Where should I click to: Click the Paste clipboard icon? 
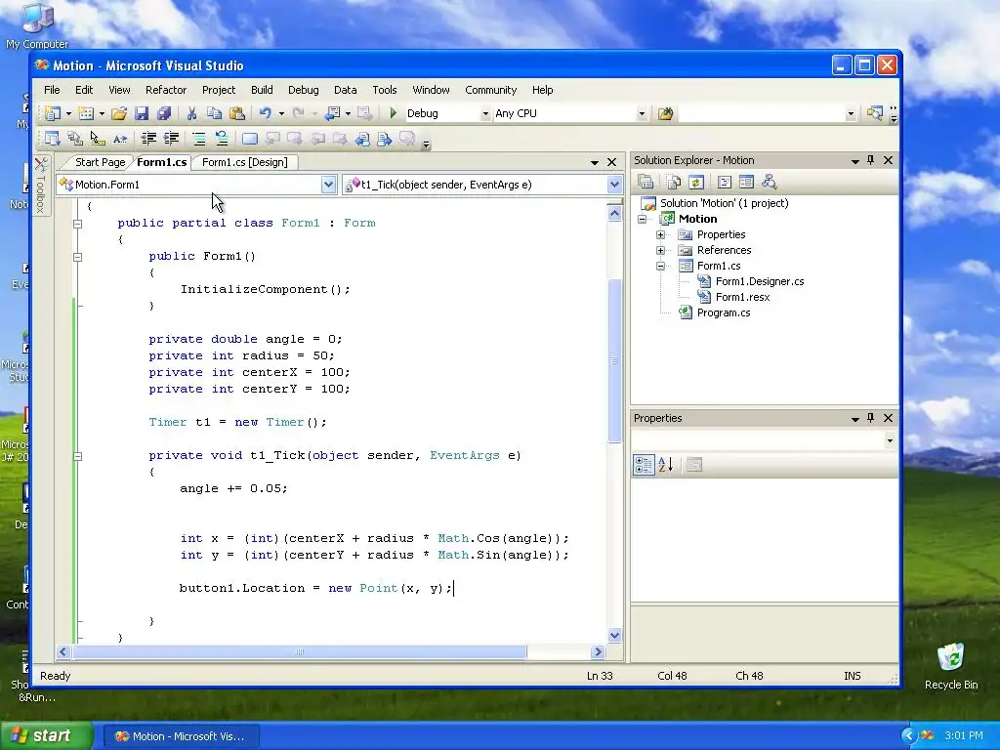(x=236, y=113)
